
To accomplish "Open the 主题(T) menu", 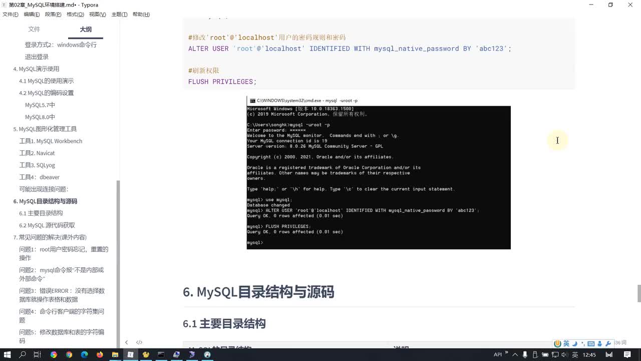I will tap(119, 14).
